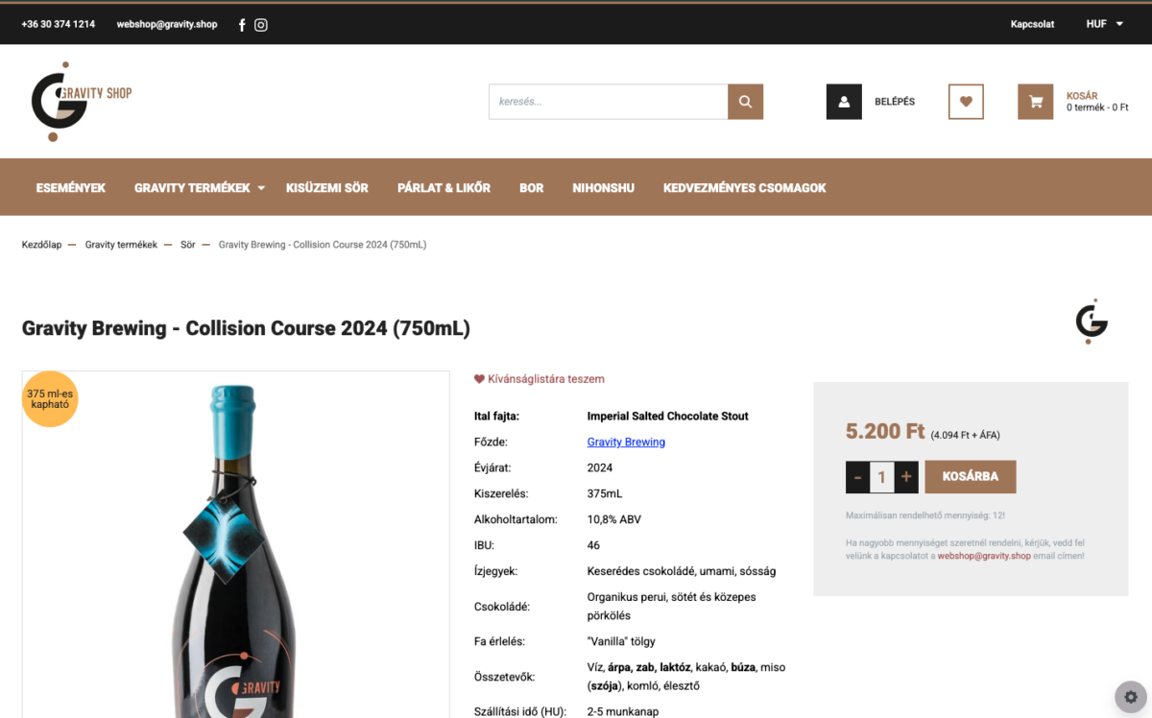Click the Gravity brand logo beside title
Viewport: 1152px width, 718px height.
[1092, 322]
